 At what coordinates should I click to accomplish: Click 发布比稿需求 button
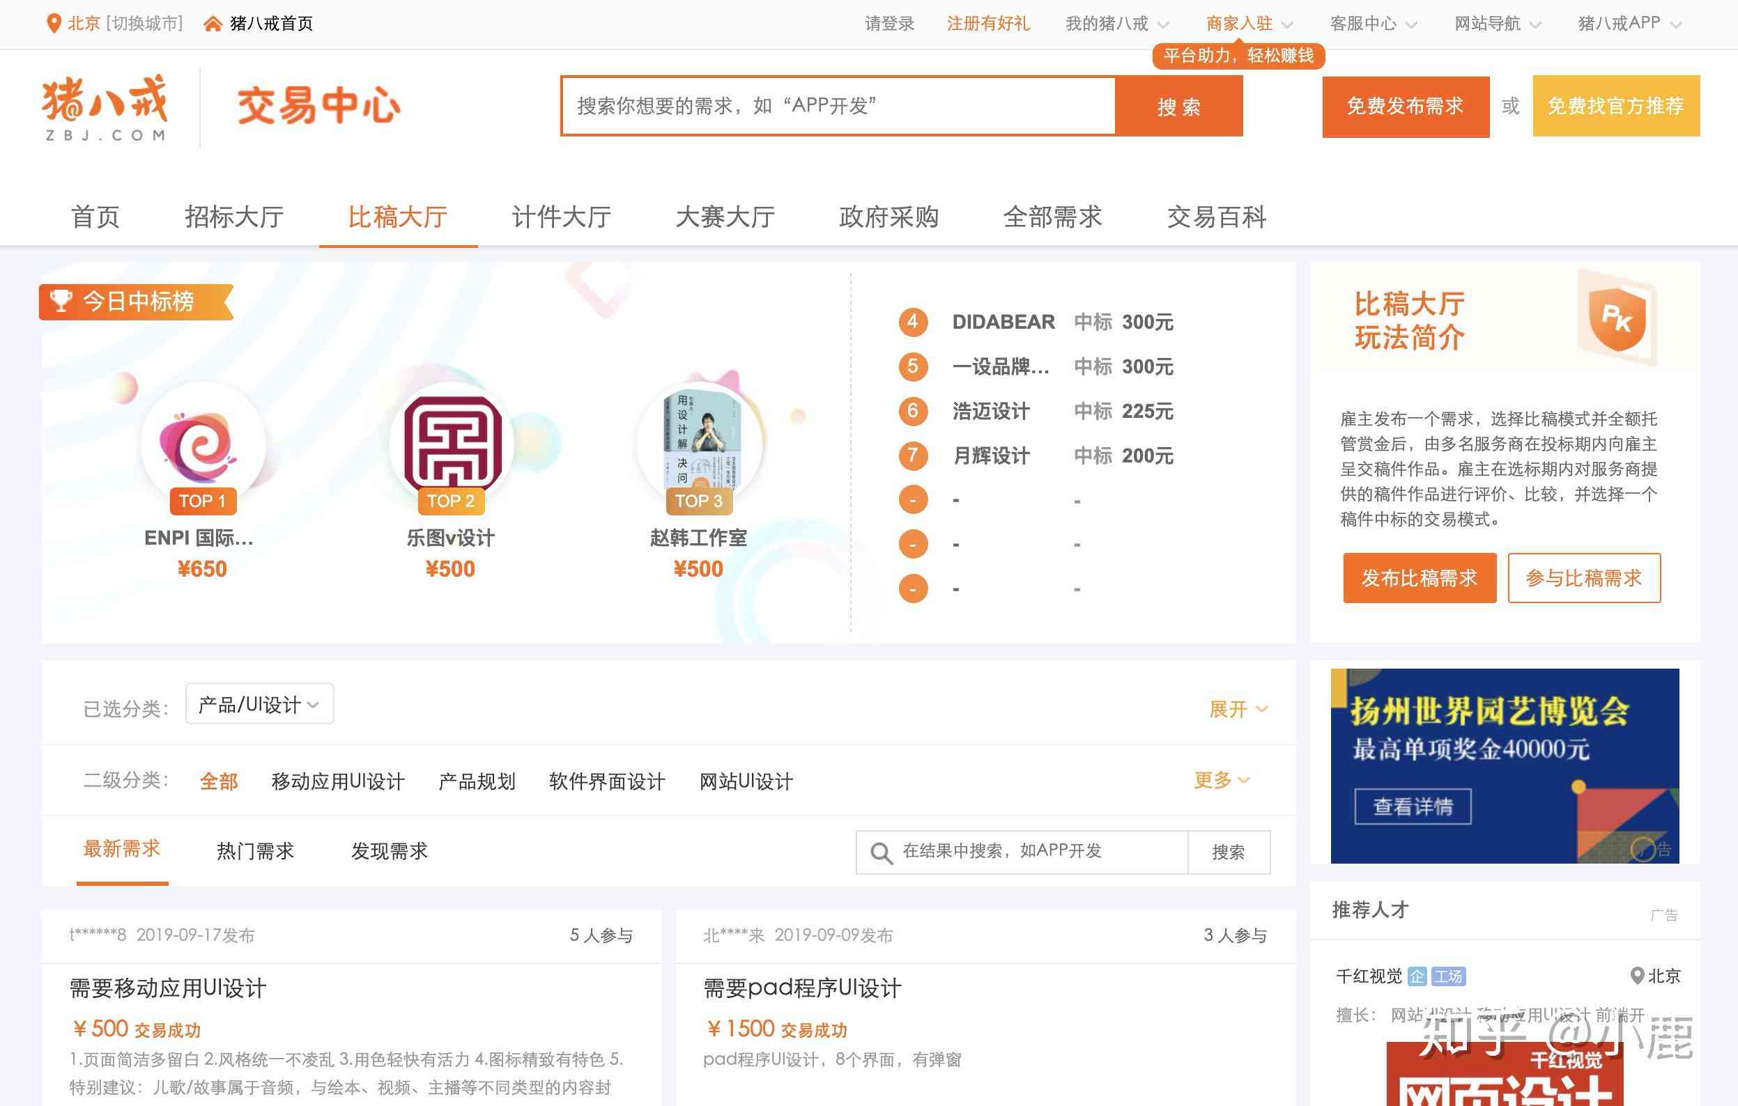[1420, 578]
